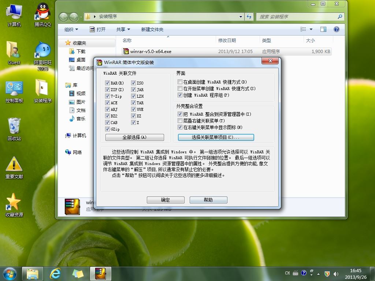Select the 重要文献 warning icon on desktop
This screenshot has width=375, height=281.
tap(14, 167)
